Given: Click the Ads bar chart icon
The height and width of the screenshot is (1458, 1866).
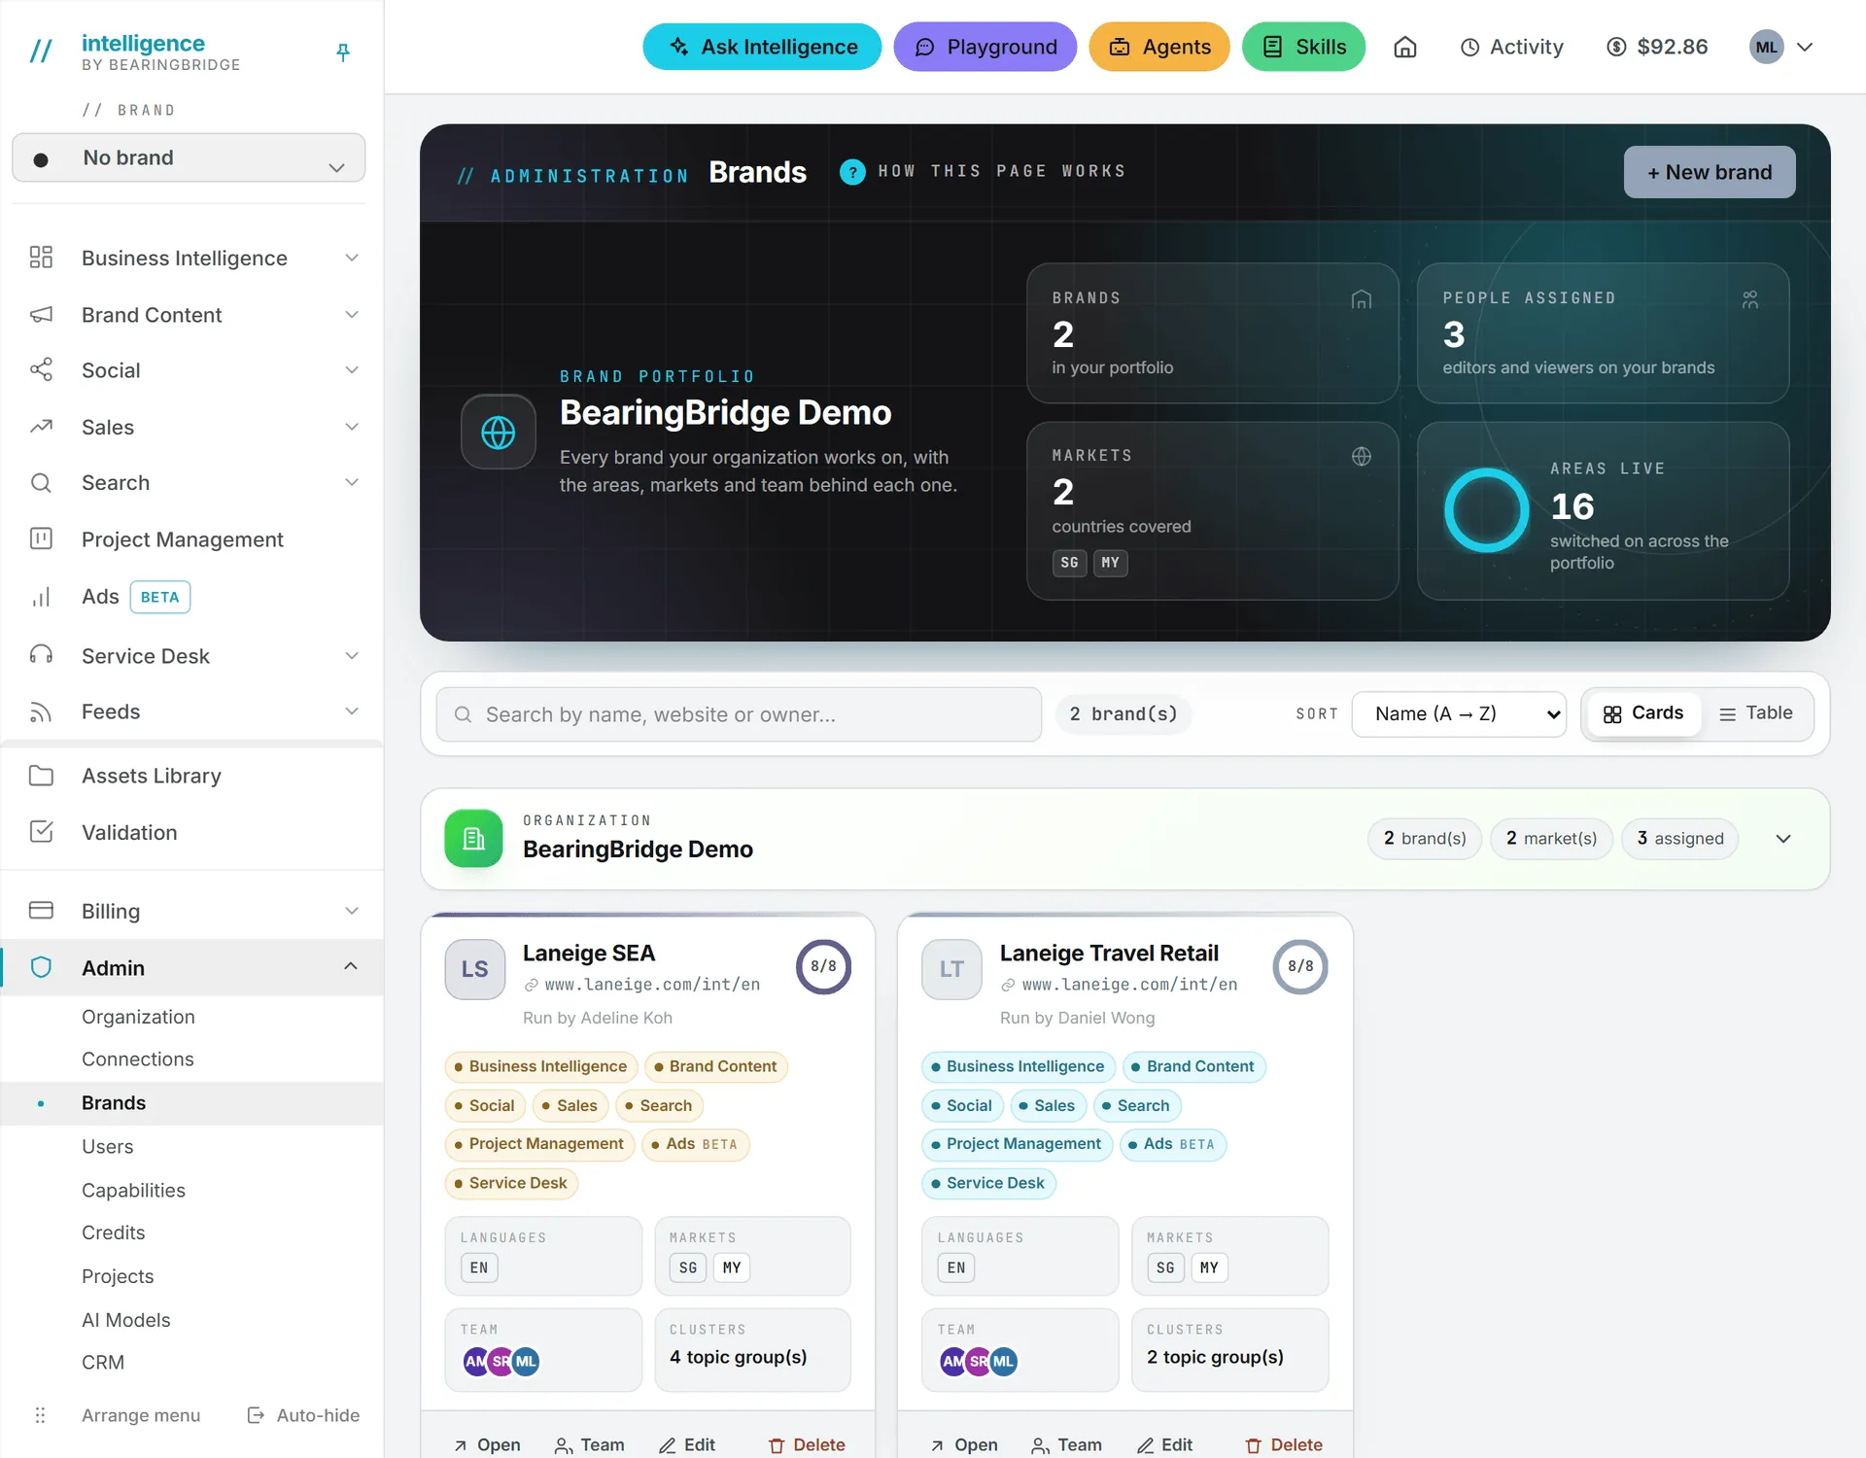Looking at the screenshot, I should (41, 597).
